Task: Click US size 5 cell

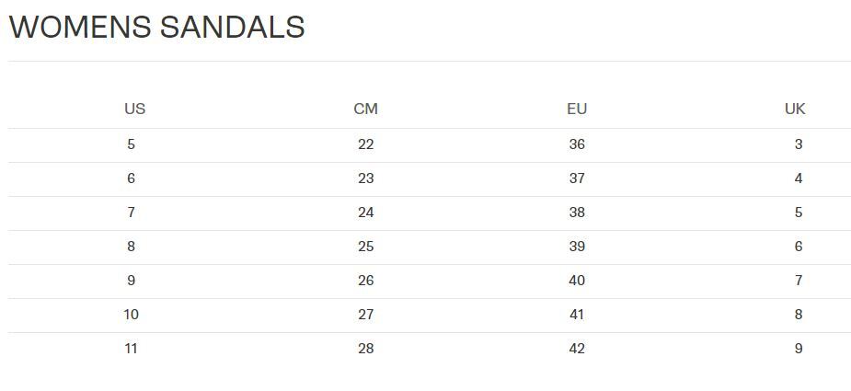Action: coord(131,144)
